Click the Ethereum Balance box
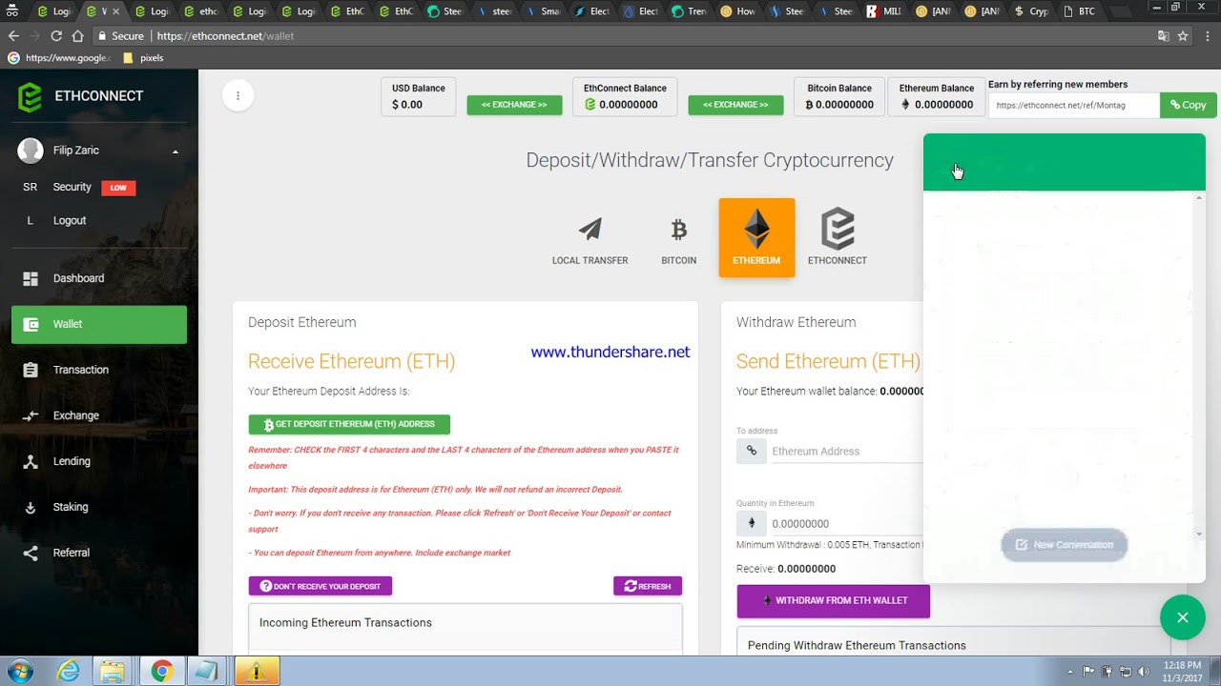Image resolution: width=1221 pixels, height=686 pixels. click(936, 97)
